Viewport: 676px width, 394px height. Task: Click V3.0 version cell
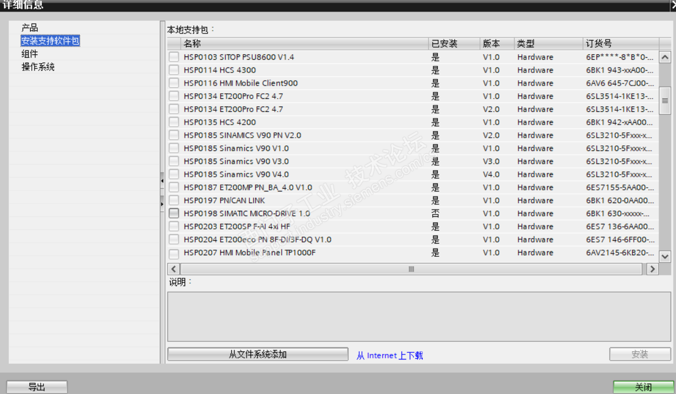tap(491, 161)
